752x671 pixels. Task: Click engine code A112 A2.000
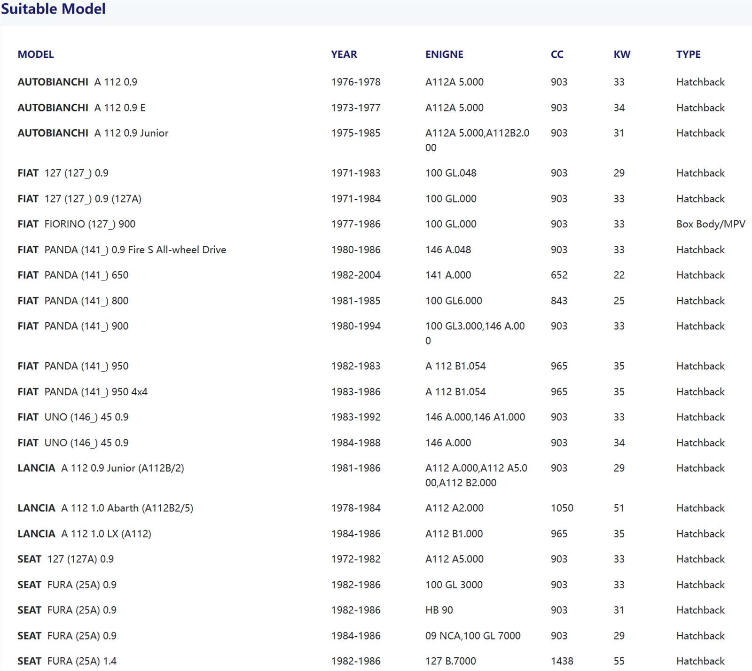(x=454, y=508)
